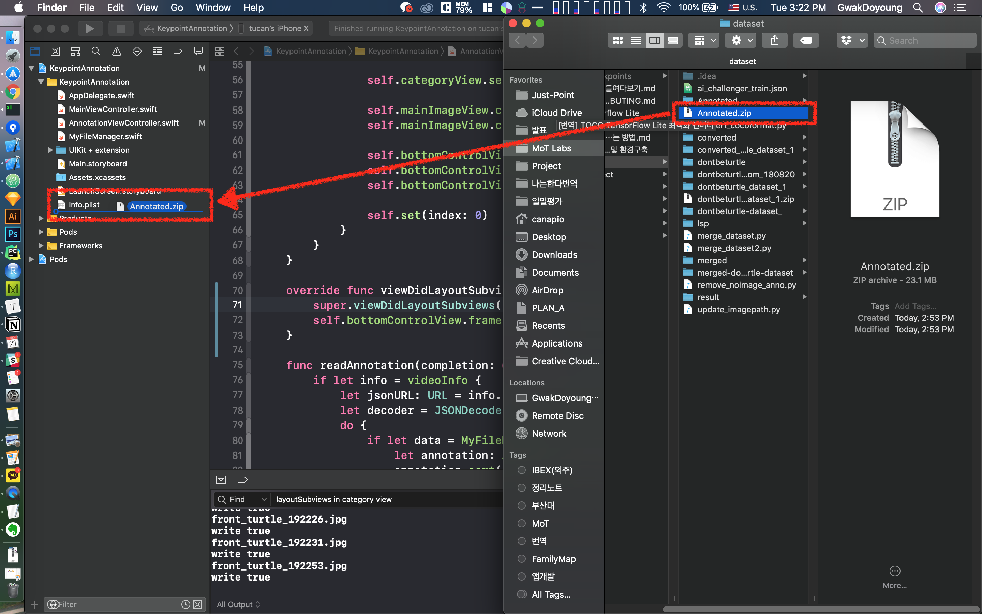The image size is (982, 614).
Task: Select the MoT radio button tag
Action: pyautogui.click(x=521, y=523)
